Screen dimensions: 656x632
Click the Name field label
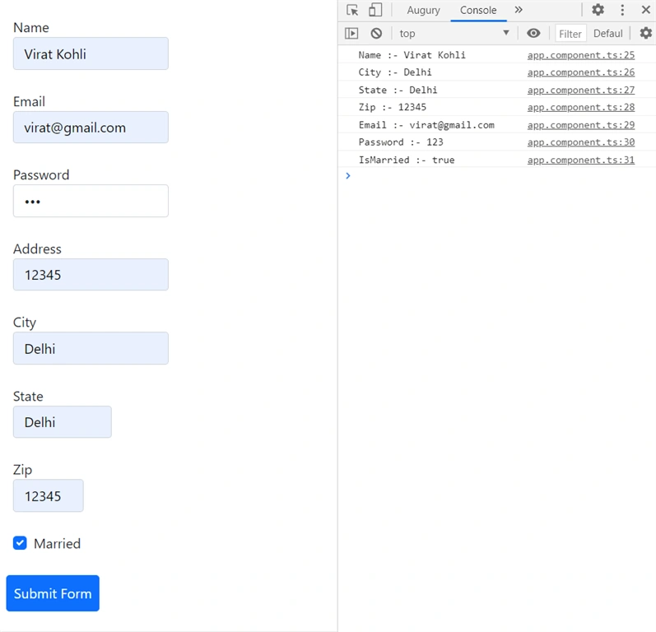pyautogui.click(x=31, y=28)
